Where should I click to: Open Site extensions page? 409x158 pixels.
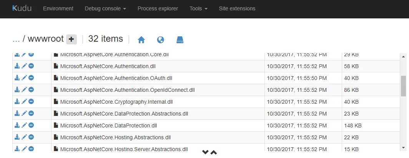pyautogui.click(x=237, y=8)
